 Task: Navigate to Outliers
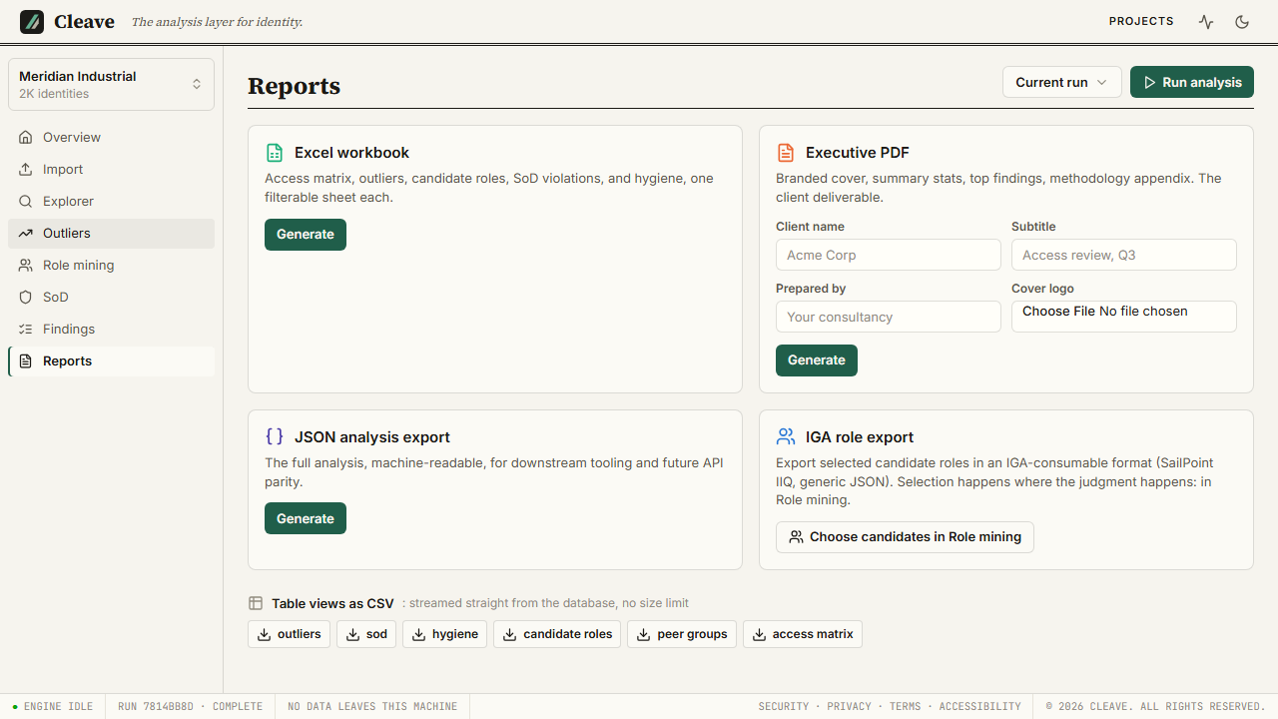pos(111,233)
